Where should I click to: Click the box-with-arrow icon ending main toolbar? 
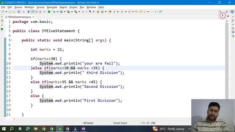pos(160,12)
